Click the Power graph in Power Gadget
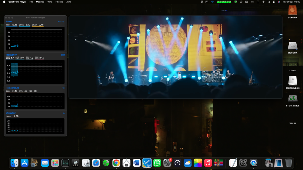The image size is (303, 170). click(35, 39)
